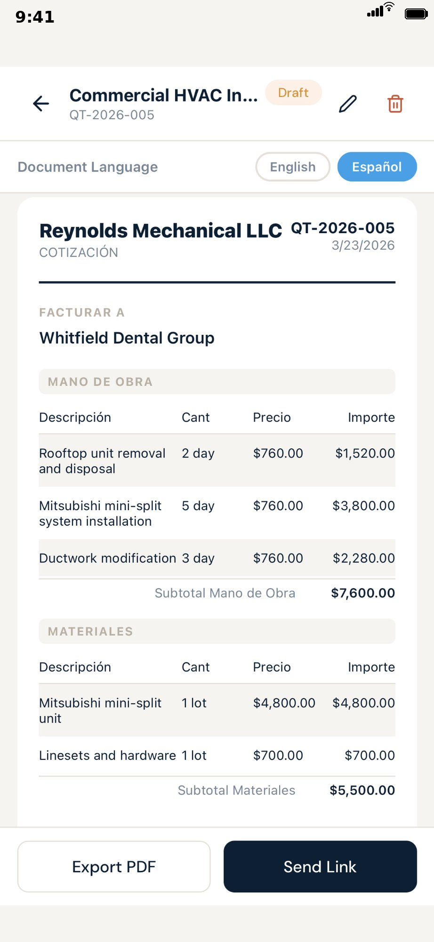Select the Rooftop unit removal row

pyautogui.click(x=217, y=461)
